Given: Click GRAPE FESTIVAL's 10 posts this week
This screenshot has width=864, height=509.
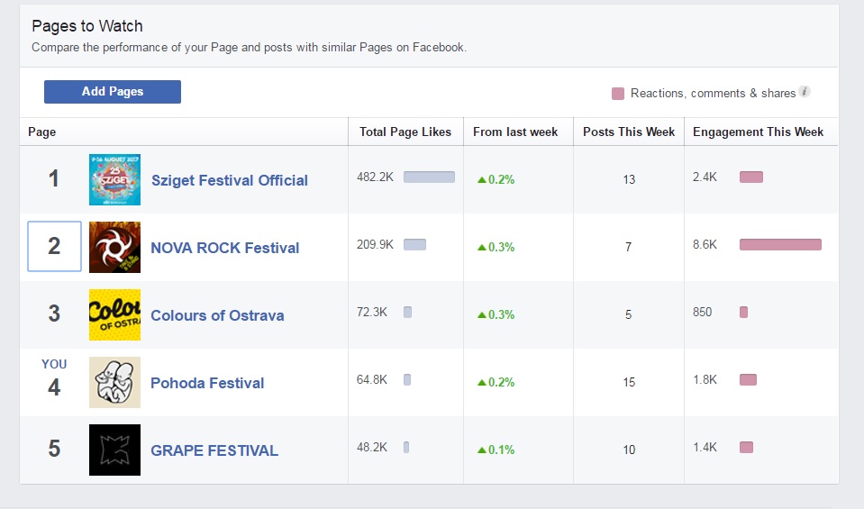Looking at the screenshot, I should (629, 450).
